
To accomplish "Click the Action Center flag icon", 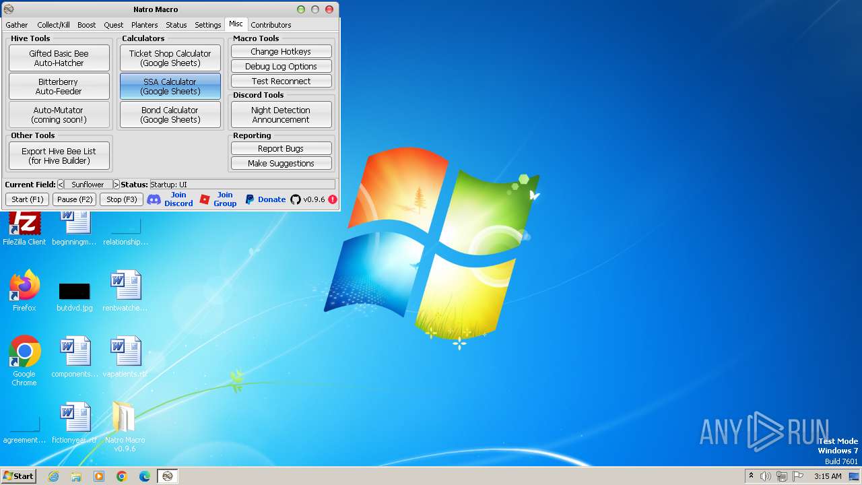I will point(797,476).
